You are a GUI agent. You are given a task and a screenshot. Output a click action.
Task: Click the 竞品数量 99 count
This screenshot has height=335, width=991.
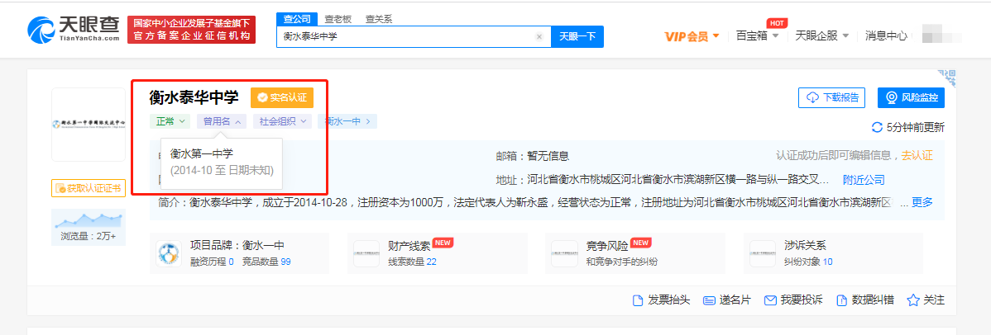click(x=266, y=262)
